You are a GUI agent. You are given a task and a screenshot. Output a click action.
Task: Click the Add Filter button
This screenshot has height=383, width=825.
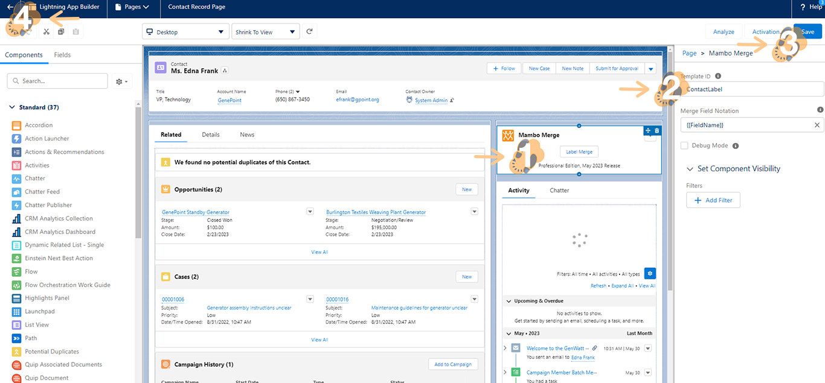pyautogui.click(x=713, y=200)
